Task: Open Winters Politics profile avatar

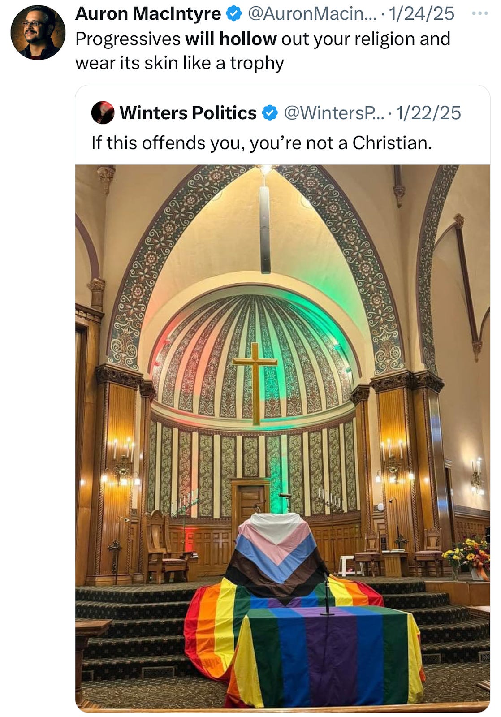Action: [103, 112]
